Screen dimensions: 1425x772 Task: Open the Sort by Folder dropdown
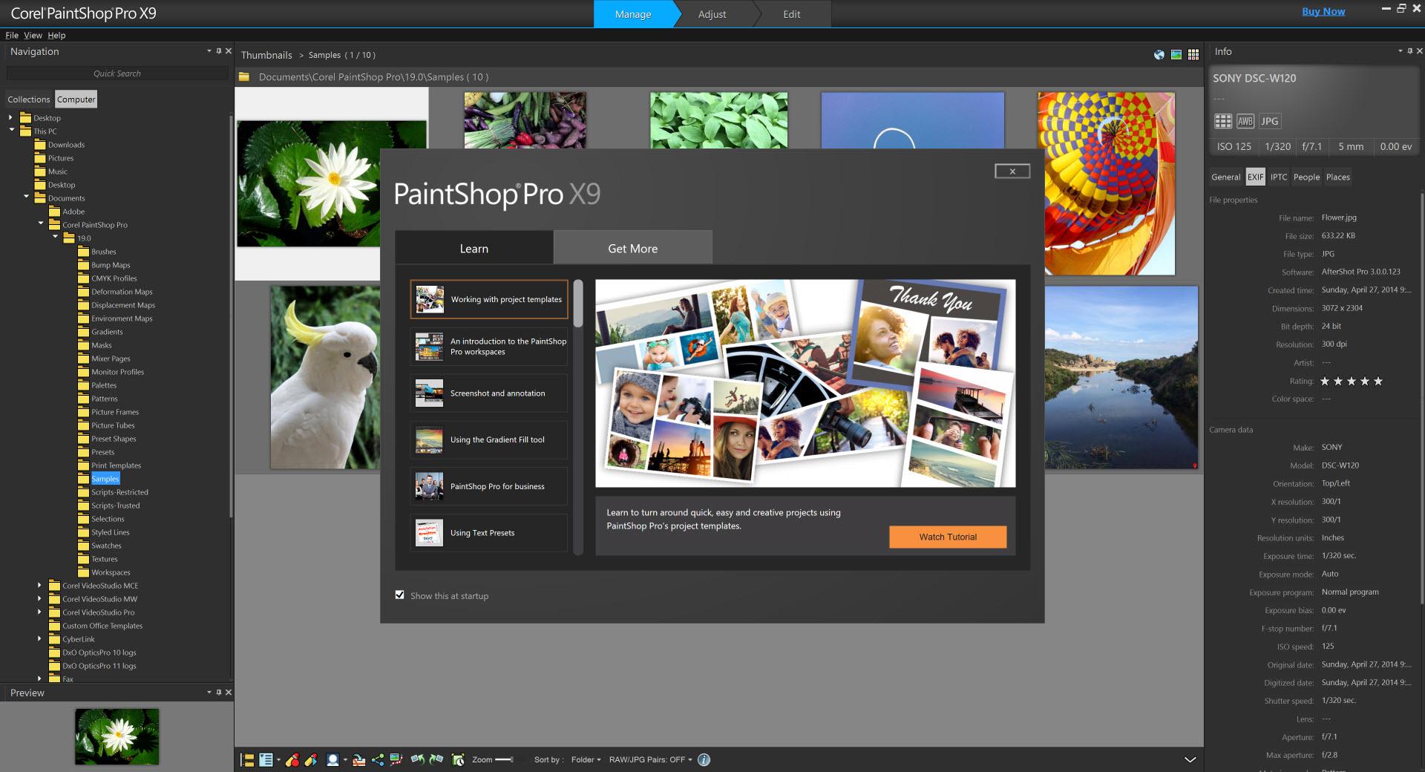tap(586, 759)
